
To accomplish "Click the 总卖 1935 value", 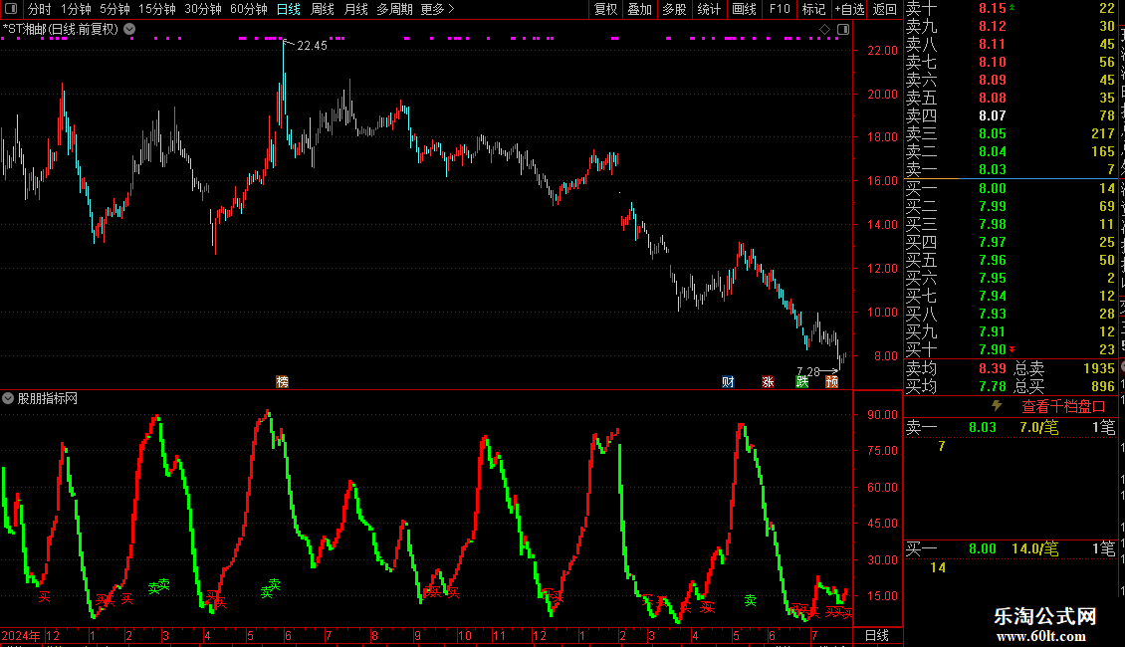I will (x=1098, y=368).
